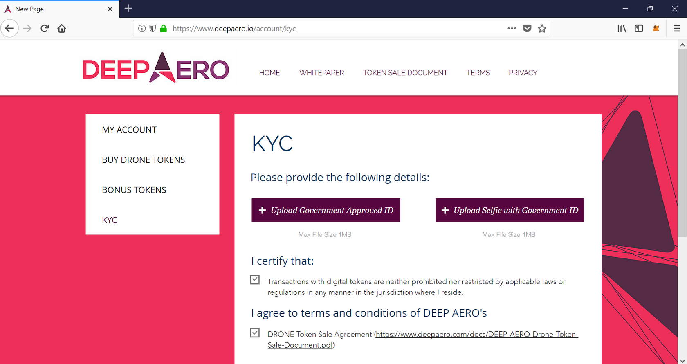687x364 pixels.
Task: Open the browser home page
Action: click(62, 29)
